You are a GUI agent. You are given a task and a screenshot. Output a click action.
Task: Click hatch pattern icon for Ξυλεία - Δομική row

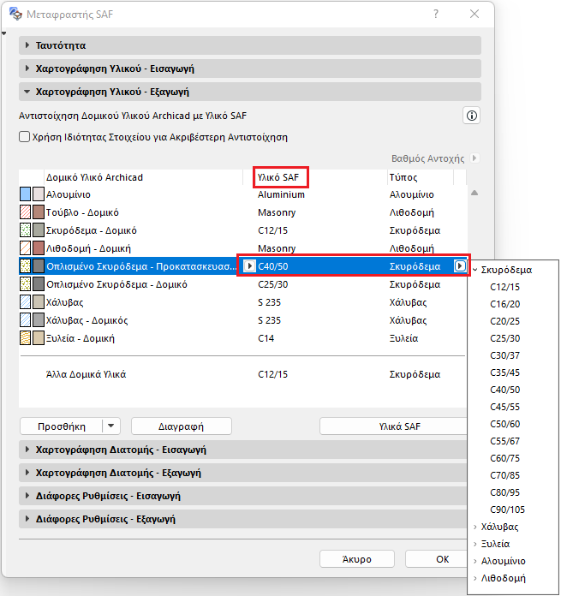pos(25,338)
